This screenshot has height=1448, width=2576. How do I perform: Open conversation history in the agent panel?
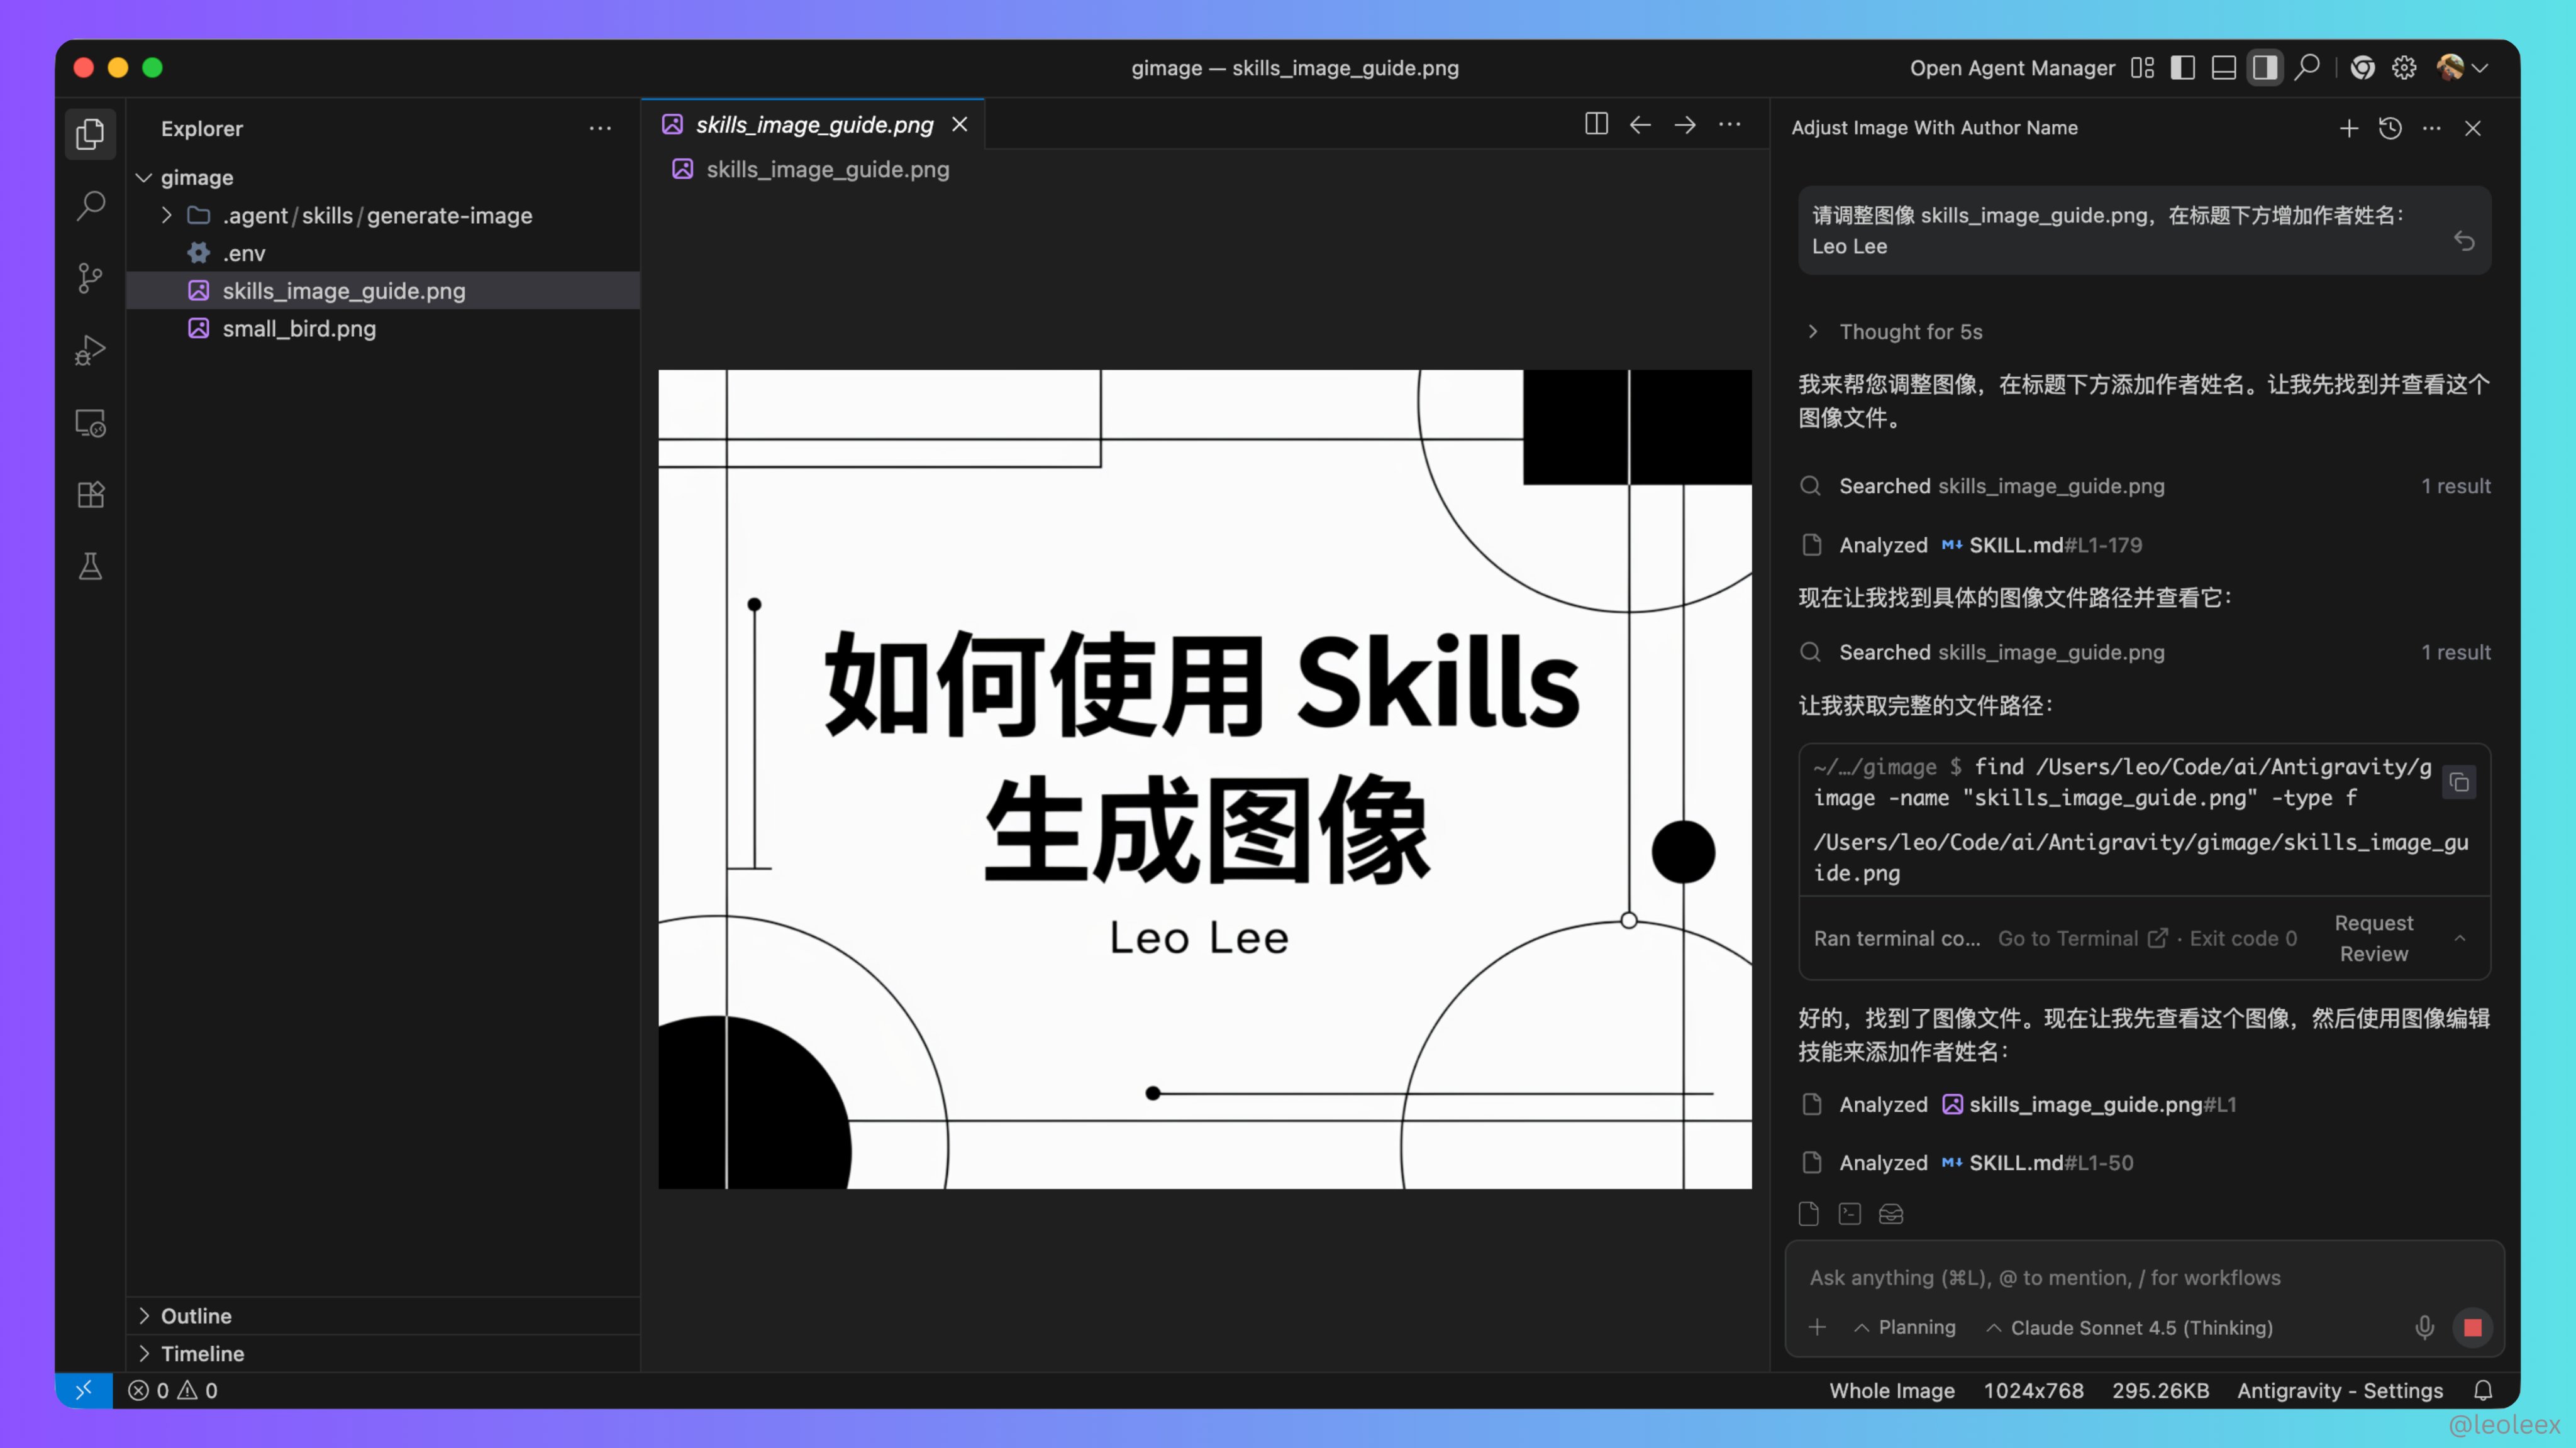tap(2390, 128)
